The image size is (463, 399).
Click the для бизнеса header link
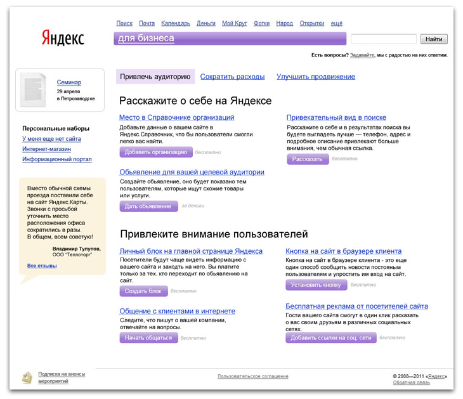146,38
